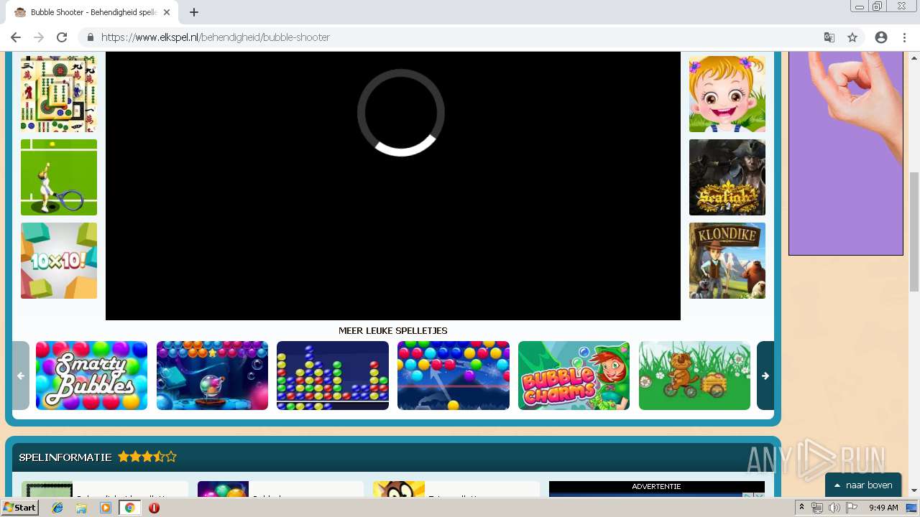Slide the game carousel to the right
Image resolution: width=920 pixels, height=517 pixels.
(765, 376)
